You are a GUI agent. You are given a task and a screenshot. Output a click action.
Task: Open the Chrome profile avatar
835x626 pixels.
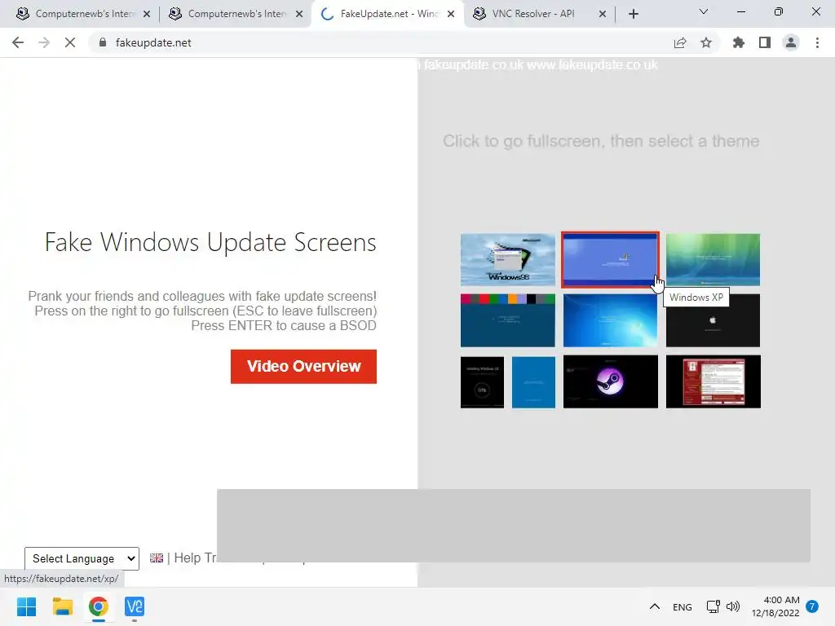pos(791,42)
